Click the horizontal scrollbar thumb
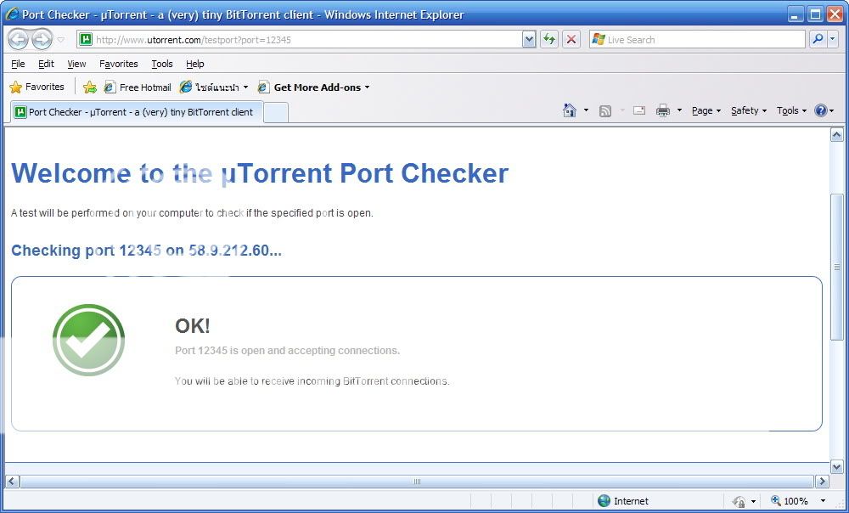Image resolution: width=849 pixels, height=513 pixels. pos(417,481)
